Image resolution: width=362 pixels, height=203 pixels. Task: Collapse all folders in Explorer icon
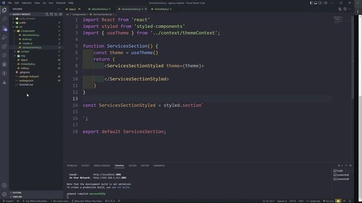click(x=61, y=14)
